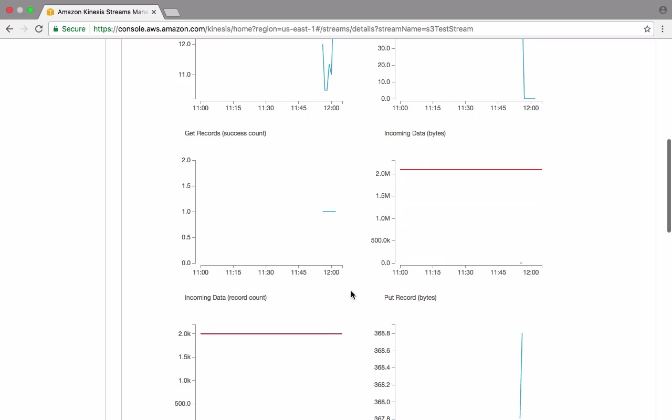Click the blue data line in Get Records chart
Viewport: 672px width, 420px height.
click(329, 212)
